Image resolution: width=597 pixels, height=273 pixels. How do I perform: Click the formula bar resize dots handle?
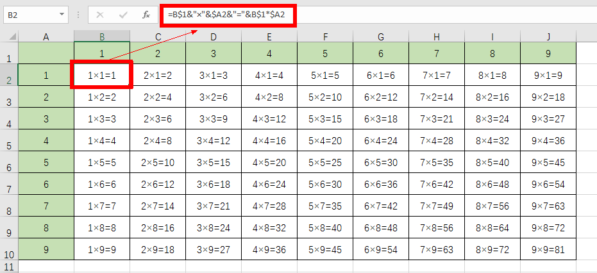pyautogui.click(x=78, y=13)
